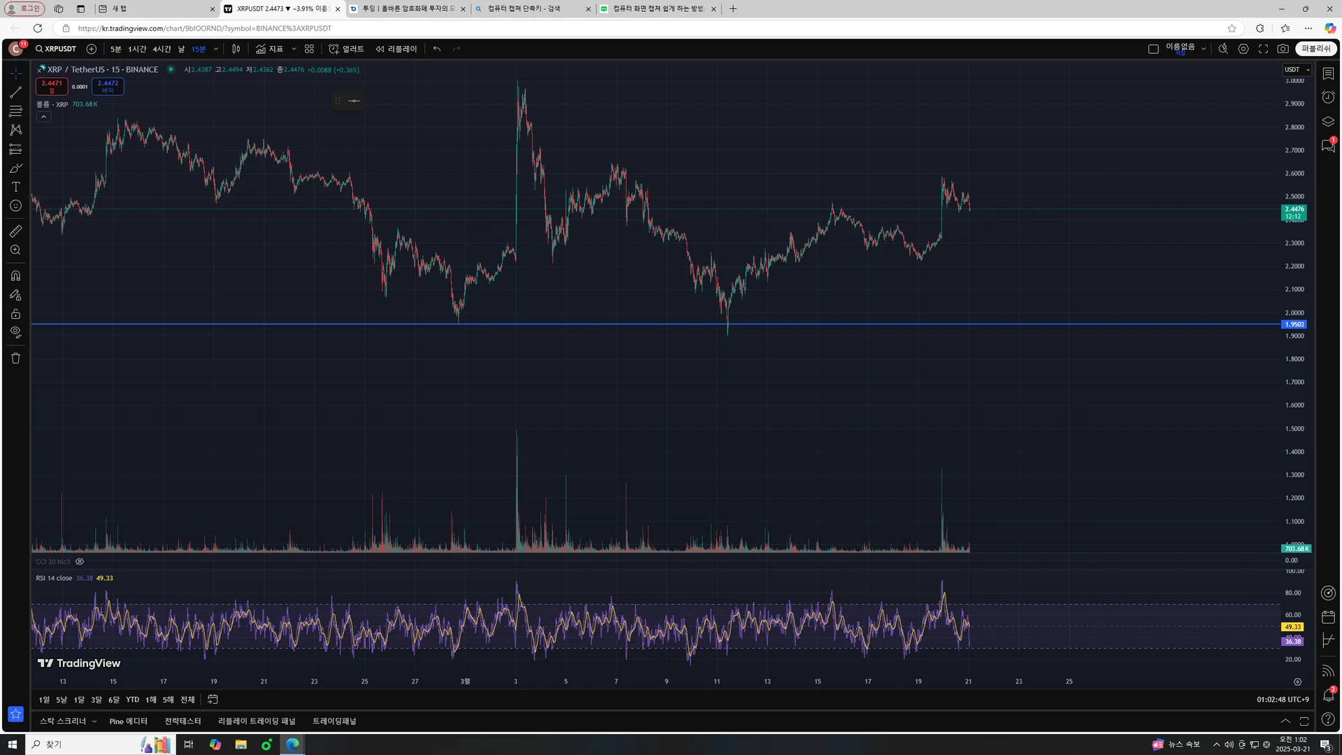Open the chart settings gear icon
The image size is (1342, 755).
[1243, 49]
